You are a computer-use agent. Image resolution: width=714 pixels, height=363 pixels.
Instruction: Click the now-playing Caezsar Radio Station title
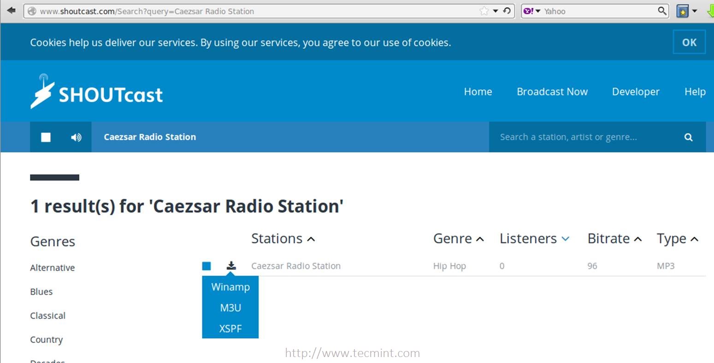[x=150, y=137]
